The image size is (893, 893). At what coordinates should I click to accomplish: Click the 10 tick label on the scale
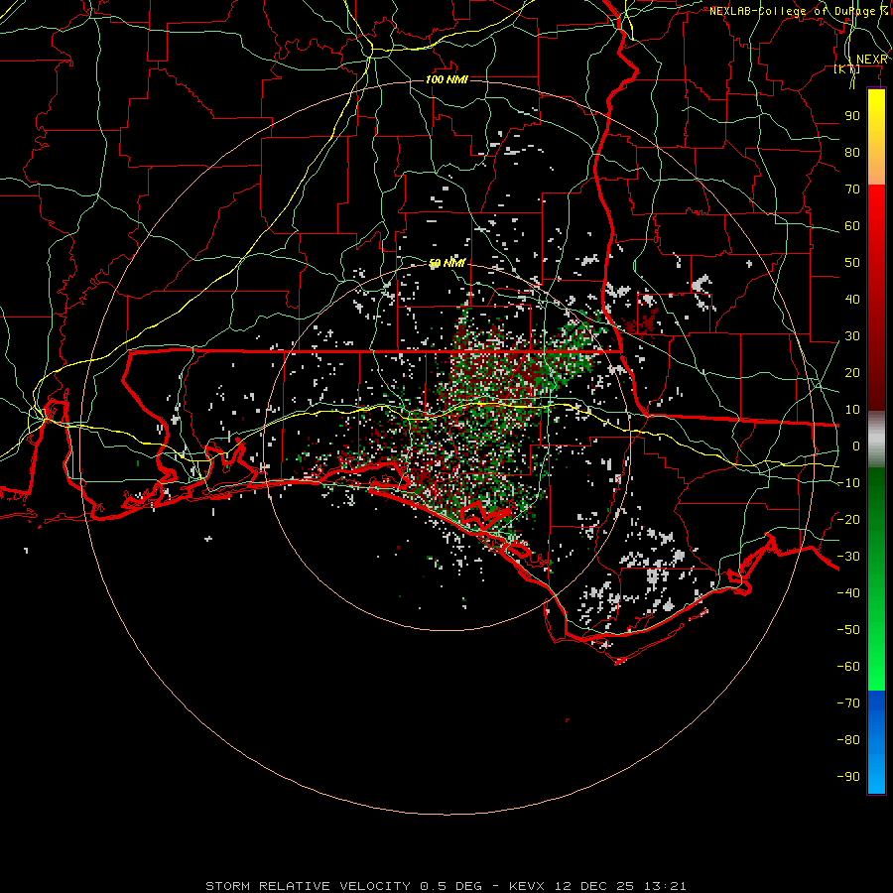pos(852,410)
